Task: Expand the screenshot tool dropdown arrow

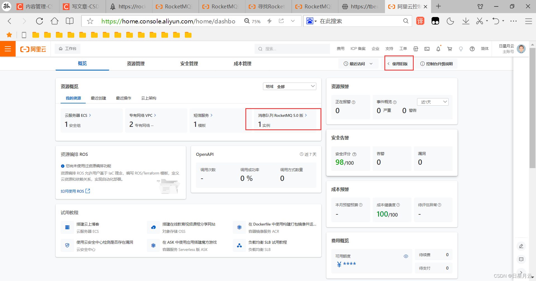Action: coord(487,21)
